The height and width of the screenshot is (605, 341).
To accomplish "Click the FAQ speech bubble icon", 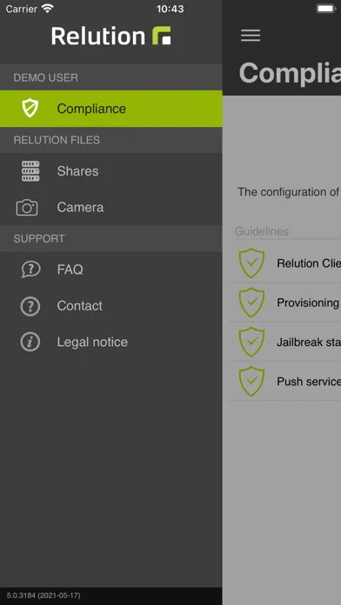I will 30,269.
